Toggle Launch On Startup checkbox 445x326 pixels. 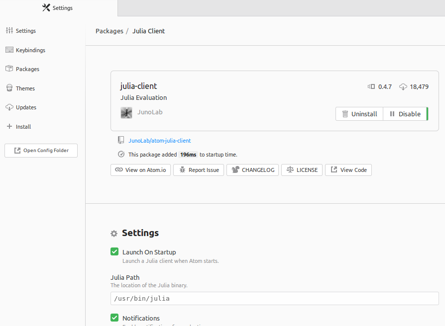pos(114,251)
